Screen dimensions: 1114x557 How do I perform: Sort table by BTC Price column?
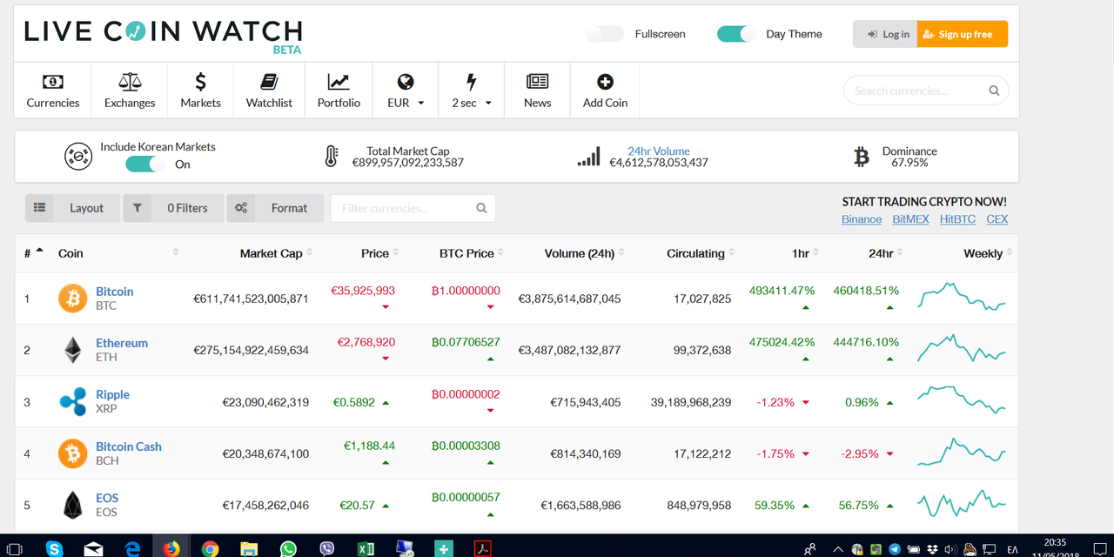click(472, 253)
